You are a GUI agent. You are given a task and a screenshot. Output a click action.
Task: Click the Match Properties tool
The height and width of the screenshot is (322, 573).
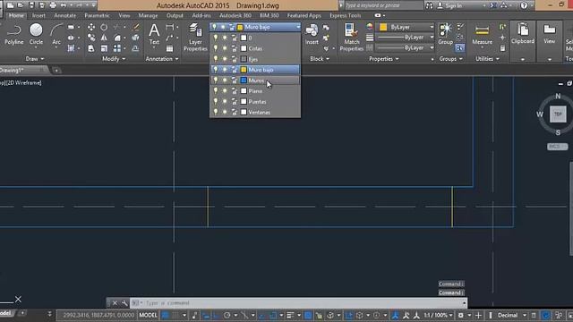pos(352,37)
